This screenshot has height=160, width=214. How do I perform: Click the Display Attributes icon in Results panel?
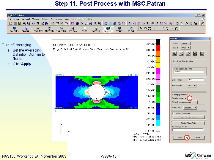click(x=188, y=54)
